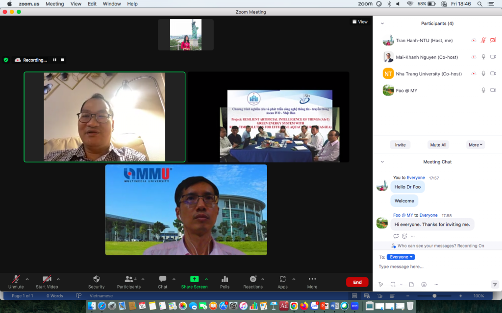Mute Foo @ MY's microphone
The width and height of the screenshot is (502, 313).
(483, 90)
